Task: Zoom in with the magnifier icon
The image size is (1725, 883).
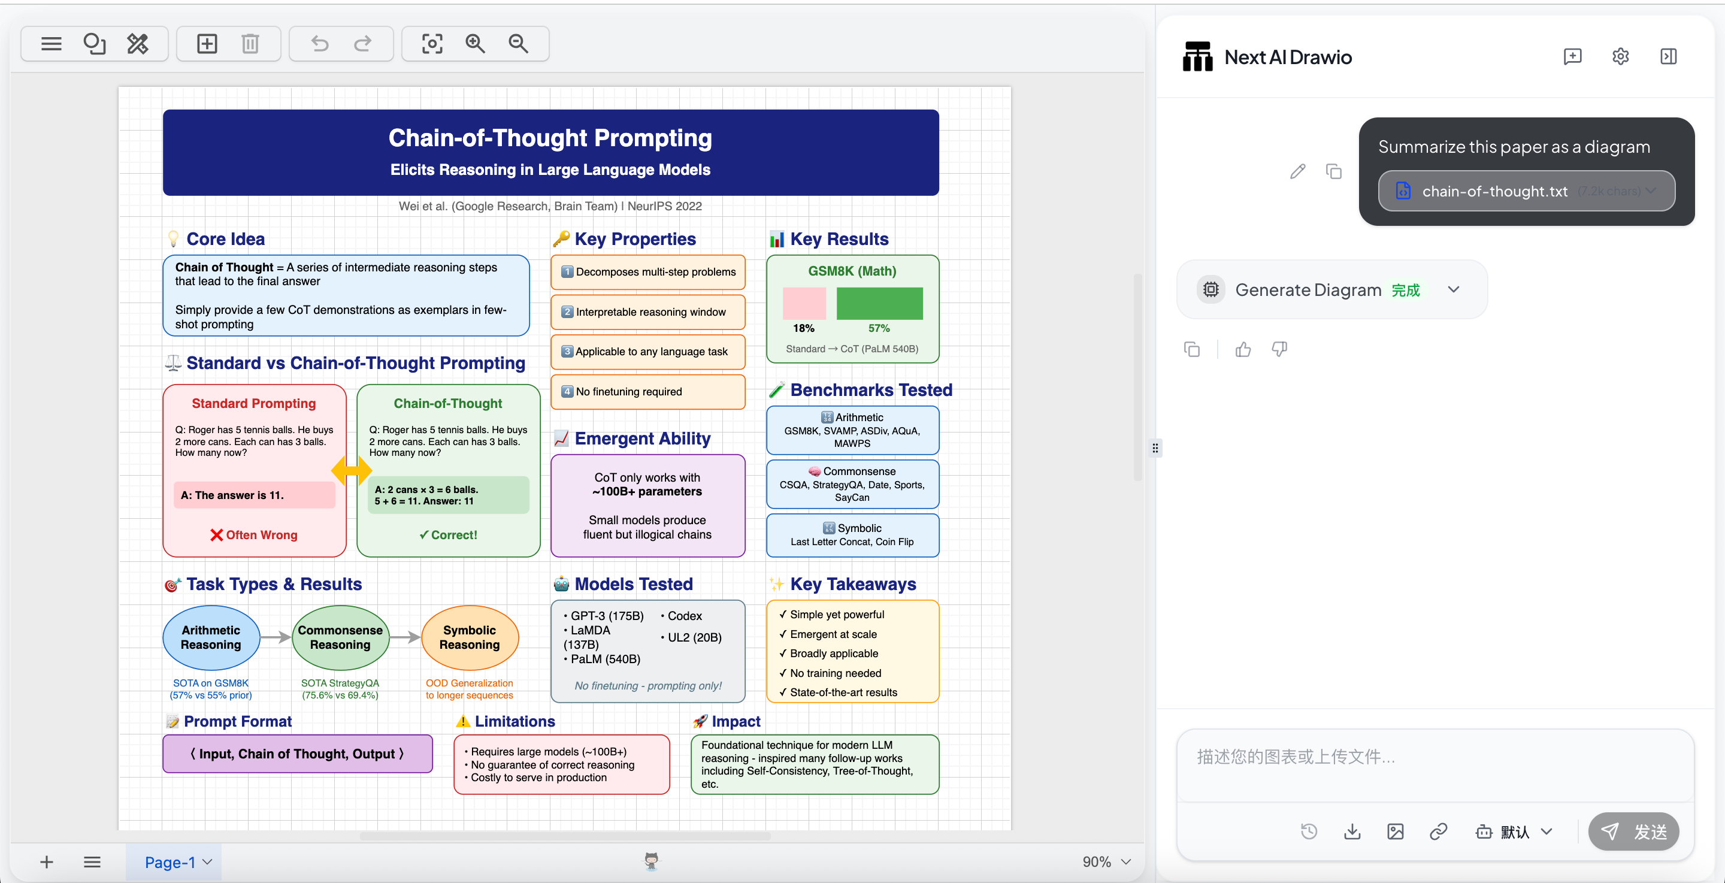Action: [476, 44]
